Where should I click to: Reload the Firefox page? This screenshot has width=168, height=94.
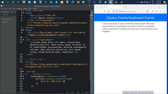104,11
